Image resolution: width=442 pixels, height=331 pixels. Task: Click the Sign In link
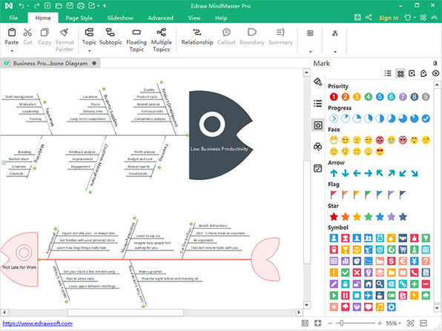[x=389, y=18]
